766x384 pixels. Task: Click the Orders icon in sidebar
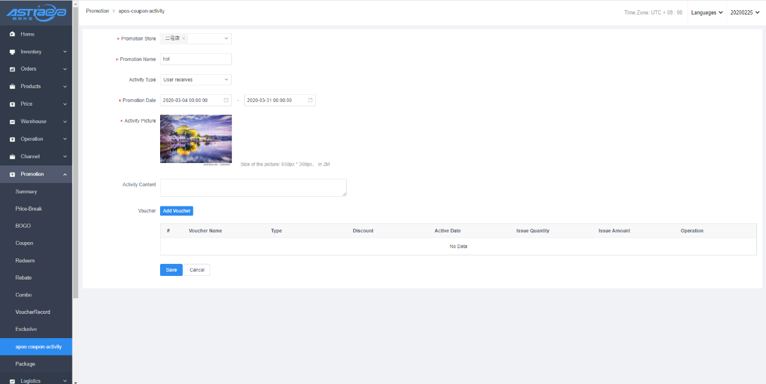(12, 69)
